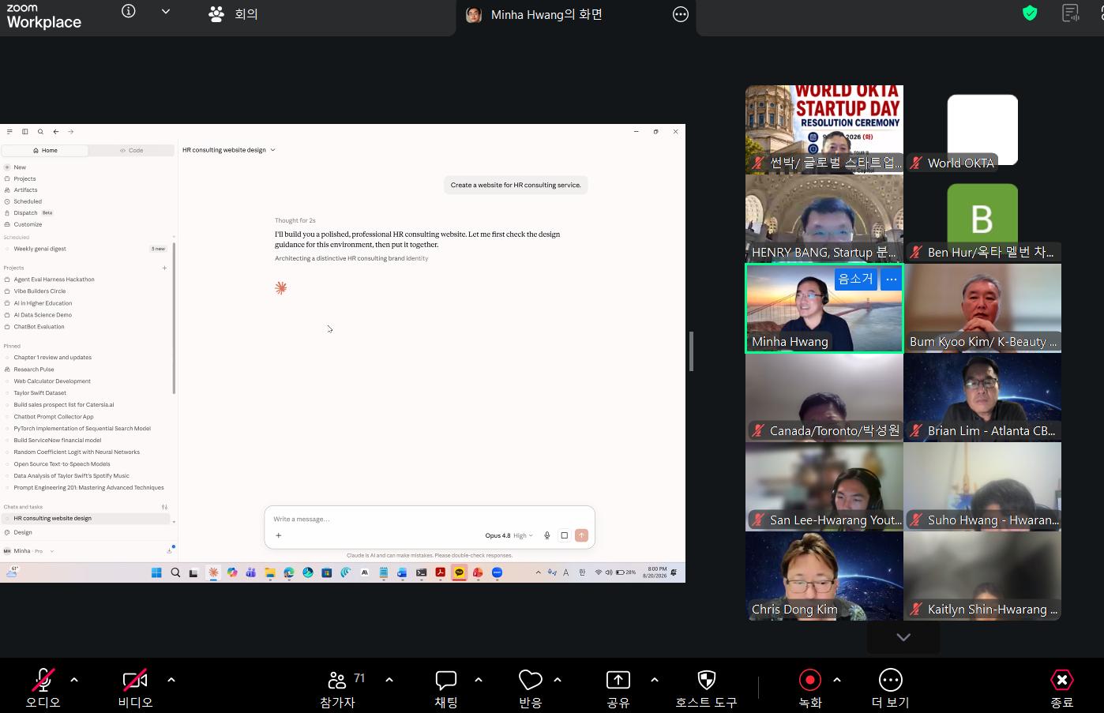Open the Taylor Swift Dataset pinned chat

point(39,393)
